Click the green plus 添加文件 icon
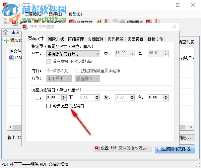The image size is (201, 168). 7,40
